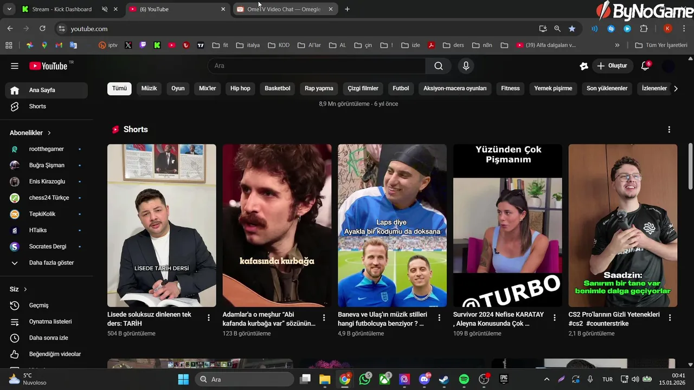Select the Basketbol filter chip
Screen dimensions: 694x390
(277, 88)
